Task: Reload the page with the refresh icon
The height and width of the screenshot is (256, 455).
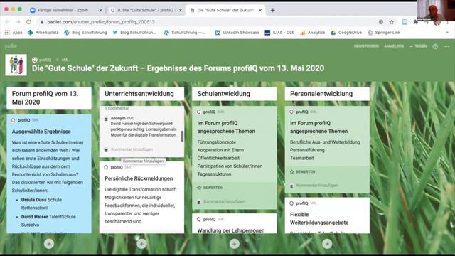Action: click(x=28, y=22)
